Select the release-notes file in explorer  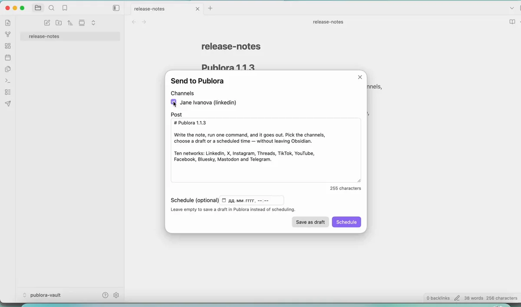click(70, 36)
